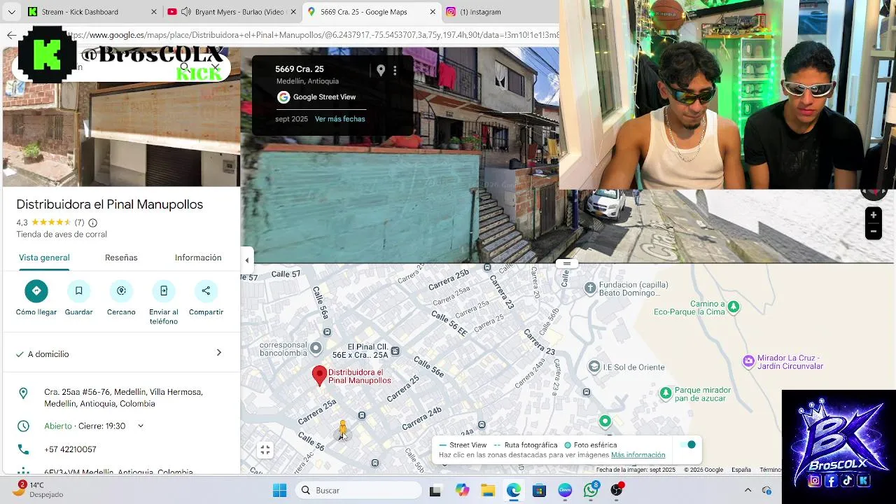This screenshot has width=896, height=504.
Task: Zoom out with the minus button in Street View
Action: (873, 231)
